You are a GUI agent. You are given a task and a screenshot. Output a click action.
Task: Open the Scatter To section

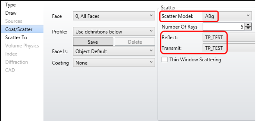tap(16, 37)
